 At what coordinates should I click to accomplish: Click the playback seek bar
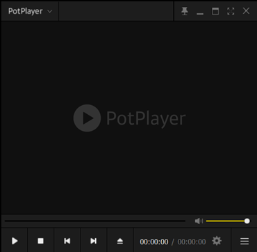[x=95, y=221]
